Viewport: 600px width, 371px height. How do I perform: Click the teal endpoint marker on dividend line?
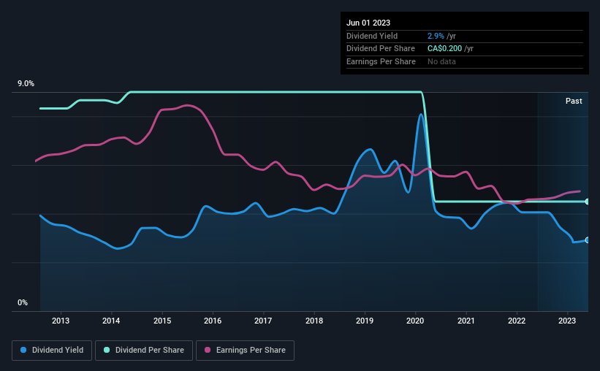(588, 202)
